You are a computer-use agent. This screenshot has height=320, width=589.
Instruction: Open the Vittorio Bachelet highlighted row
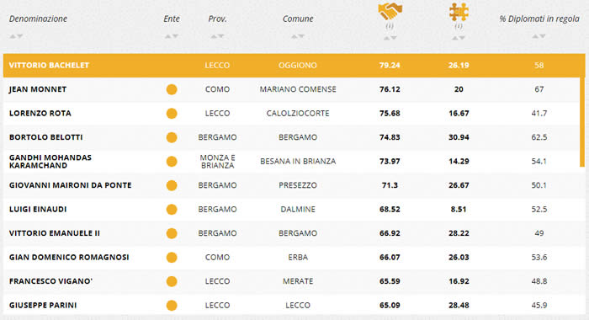coord(294,66)
